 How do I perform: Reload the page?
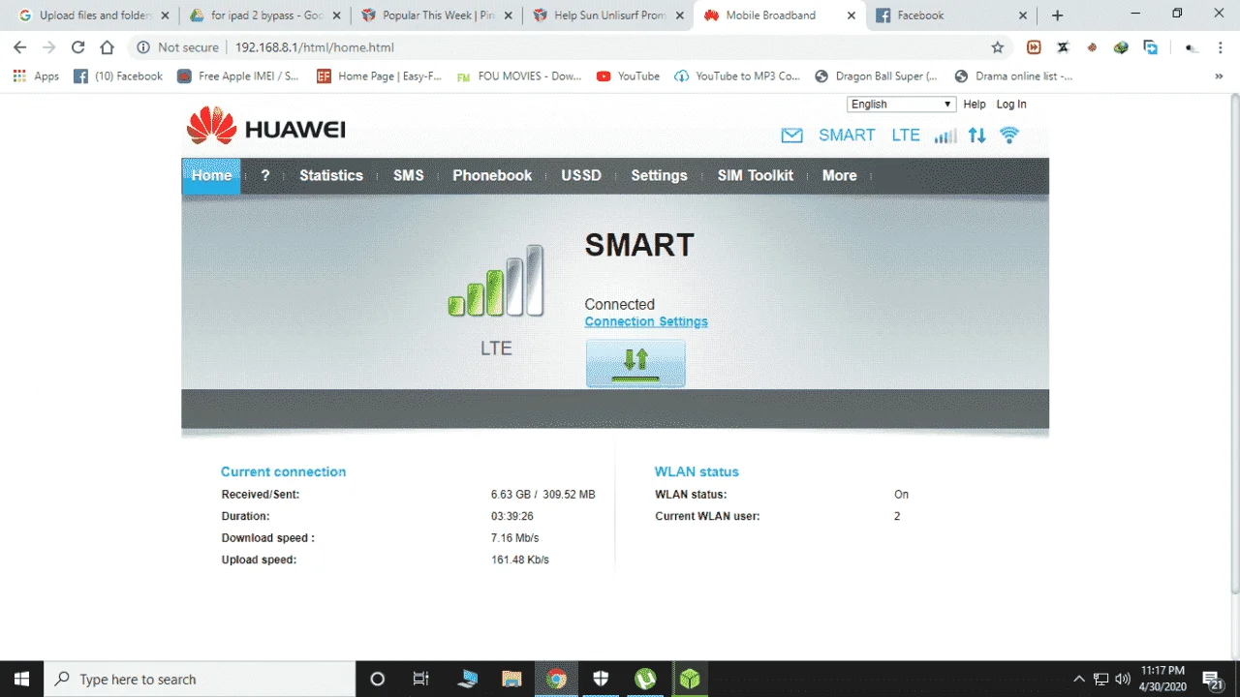[x=78, y=47]
